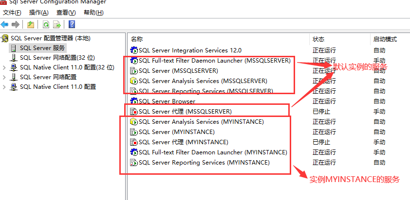Select SQL Server Analysis Services (MSSQLSERVER) row
The height and width of the screenshot is (200, 410).
203,81
